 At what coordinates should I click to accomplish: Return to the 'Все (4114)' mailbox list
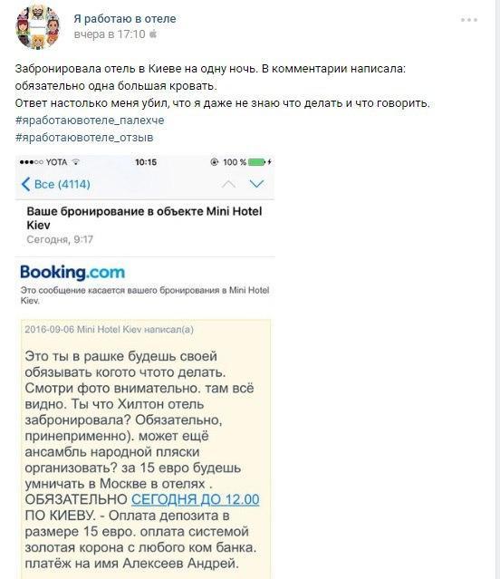(55, 184)
